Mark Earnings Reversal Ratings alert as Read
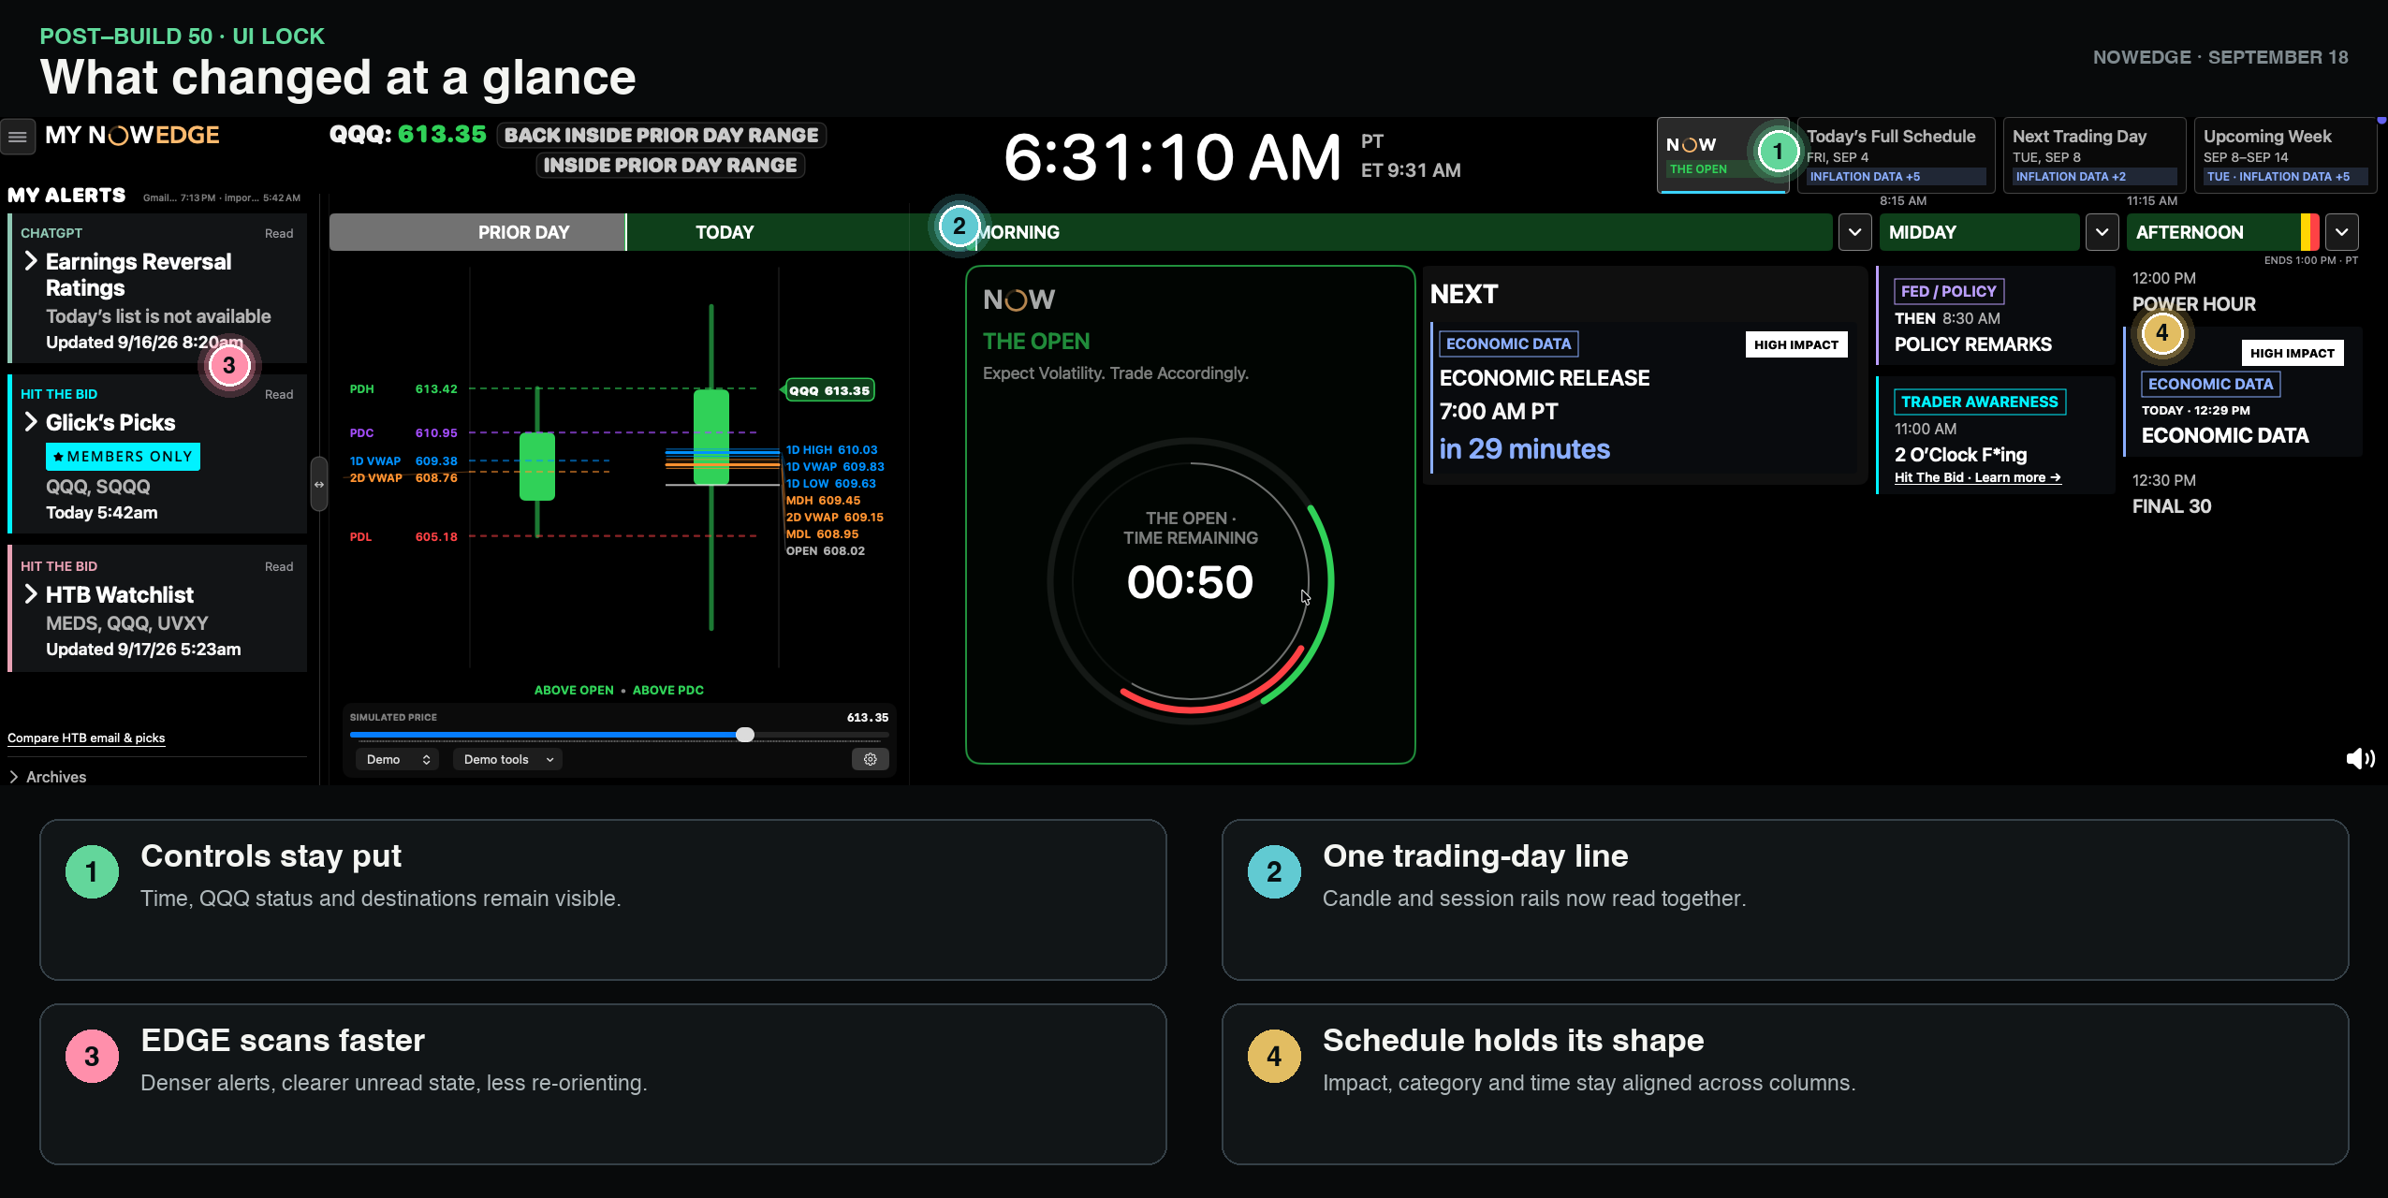The image size is (2388, 1198). coord(279,233)
